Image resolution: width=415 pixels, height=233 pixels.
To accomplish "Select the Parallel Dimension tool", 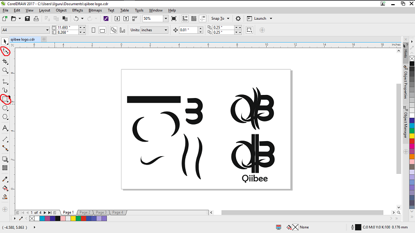I will (5, 139).
